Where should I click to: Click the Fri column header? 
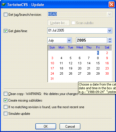click(x=98, y=47)
